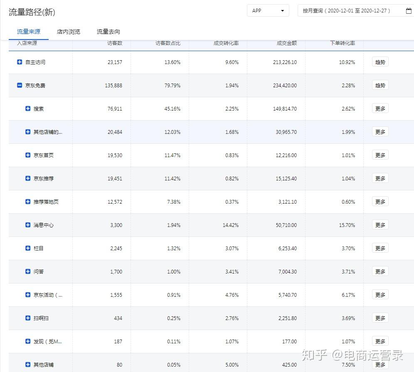The image size is (414, 372).
Task: Select the 149,814.70 amount cell
Action: click(x=285, y=109)
